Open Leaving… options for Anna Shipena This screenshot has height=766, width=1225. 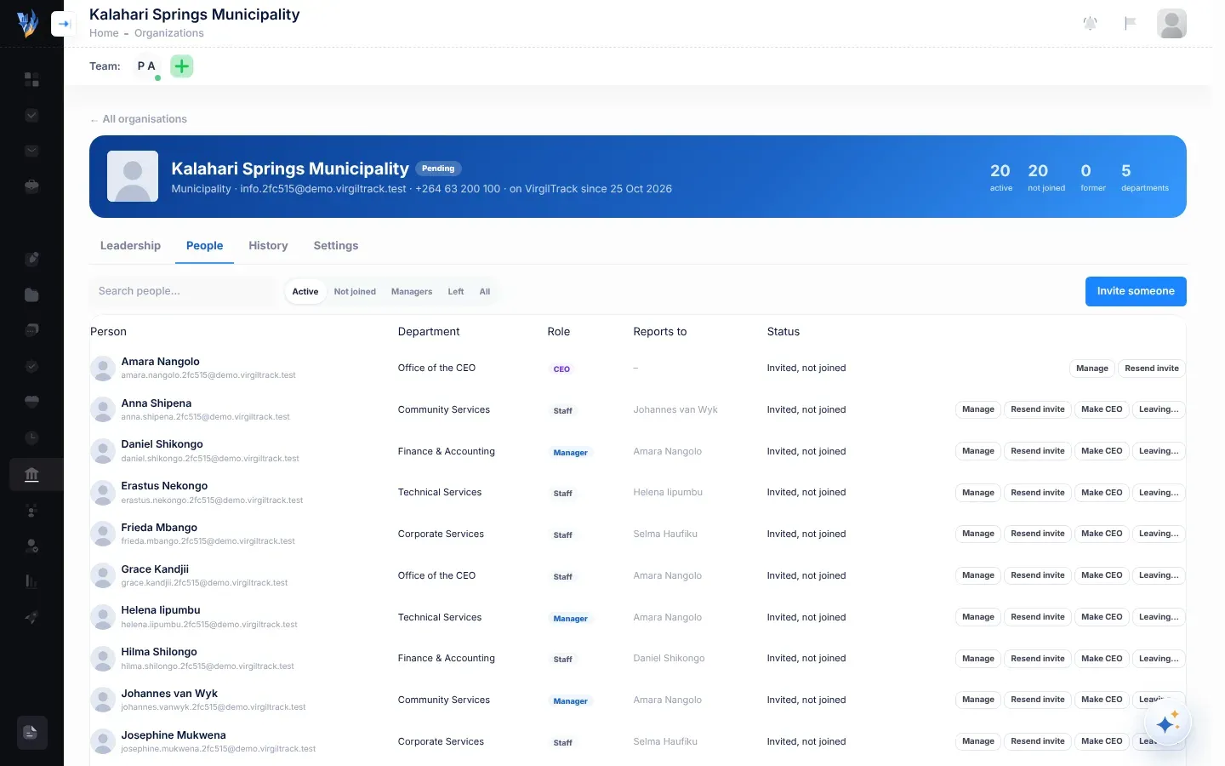1159,409
